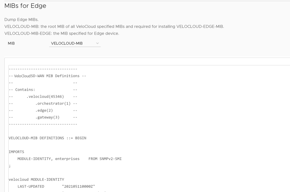
Task: Click the description line starting 'VELOCLOUD-MIB: the root MIB'
Action: point(114,26)
